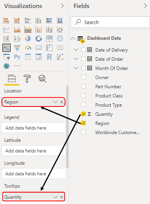Select the table visual icon

pyautogui.click(x=28, y=57)
